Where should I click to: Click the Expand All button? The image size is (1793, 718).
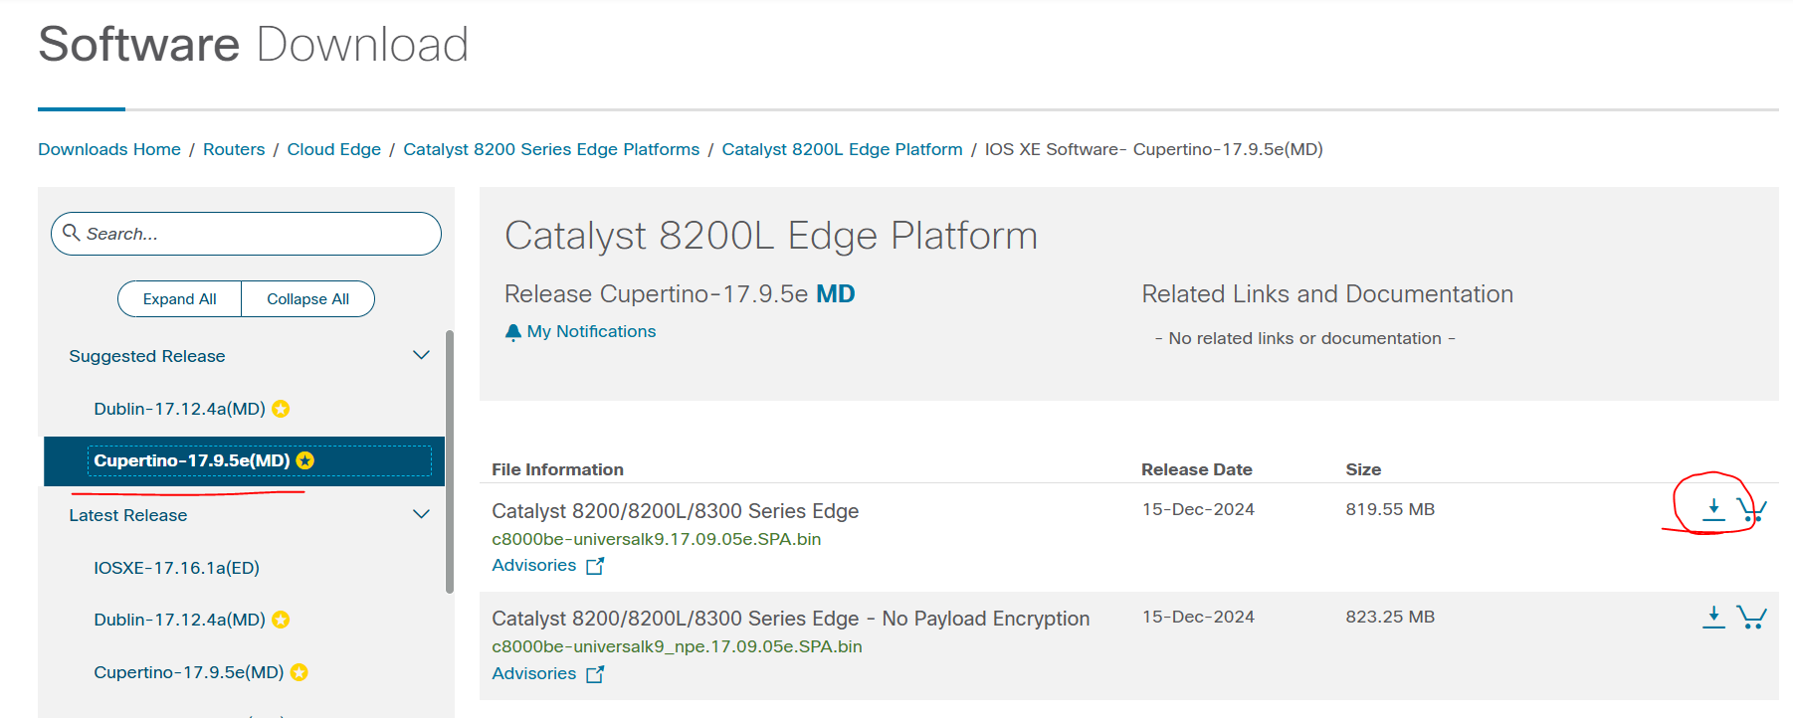[x=179, y=299]
